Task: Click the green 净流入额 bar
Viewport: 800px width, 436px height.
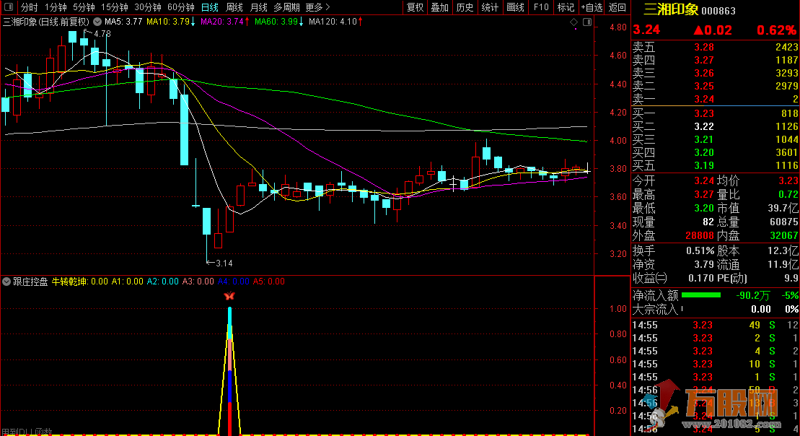Action: (x=701, y=295)
